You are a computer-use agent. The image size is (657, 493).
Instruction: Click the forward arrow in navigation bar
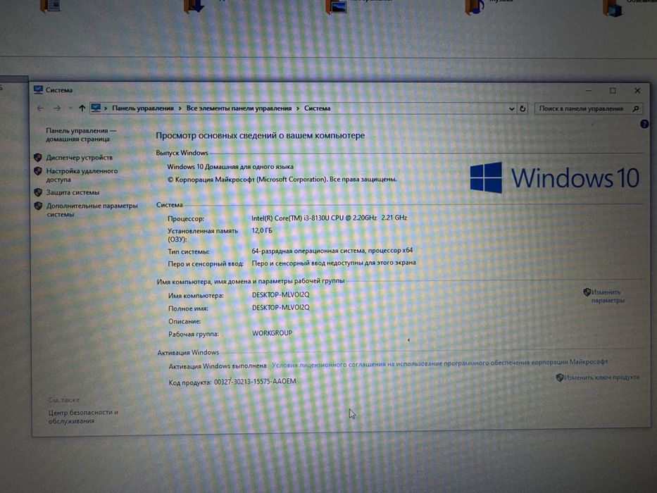57,108
